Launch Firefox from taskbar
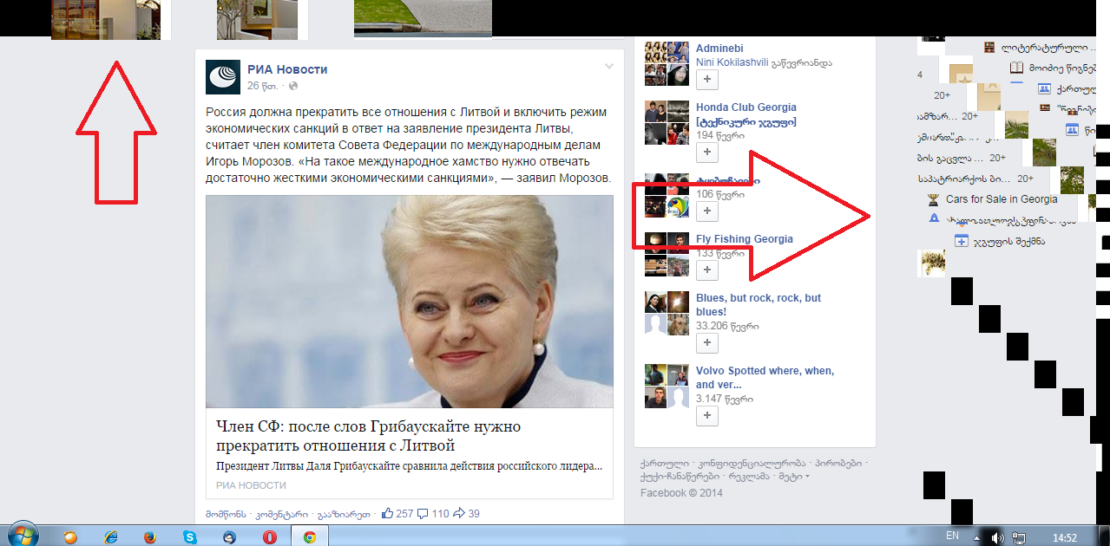Screen dimensions: 1110x546 coord(148,536)
